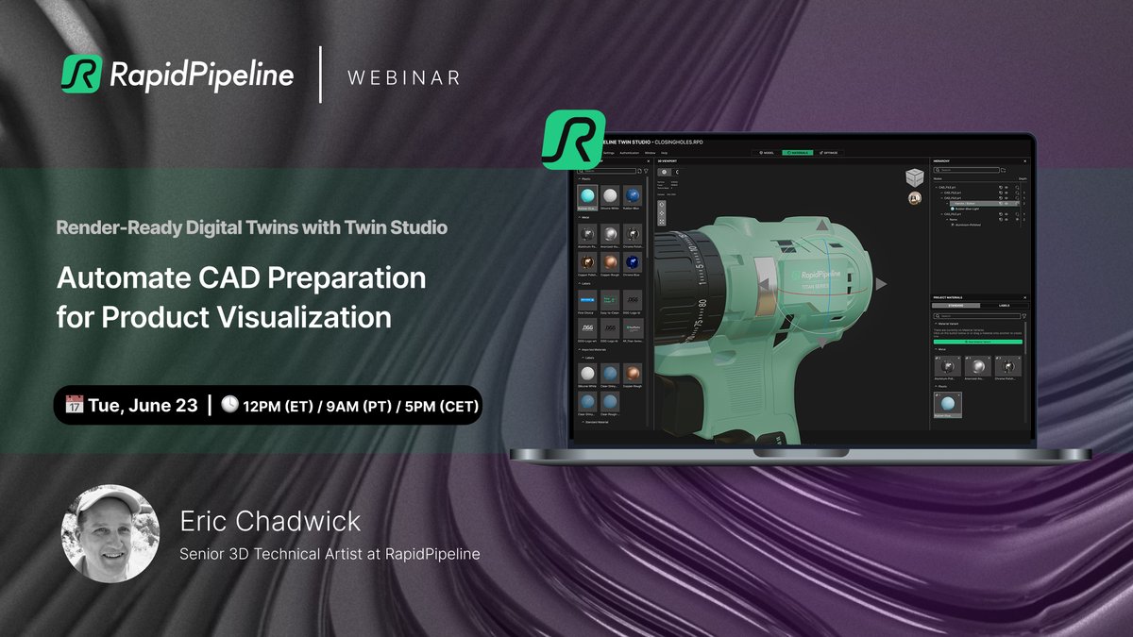Collapse the Material Variant section
Image resolution: width=1133 pixels, height=637 pixels.
coord(936,324)
